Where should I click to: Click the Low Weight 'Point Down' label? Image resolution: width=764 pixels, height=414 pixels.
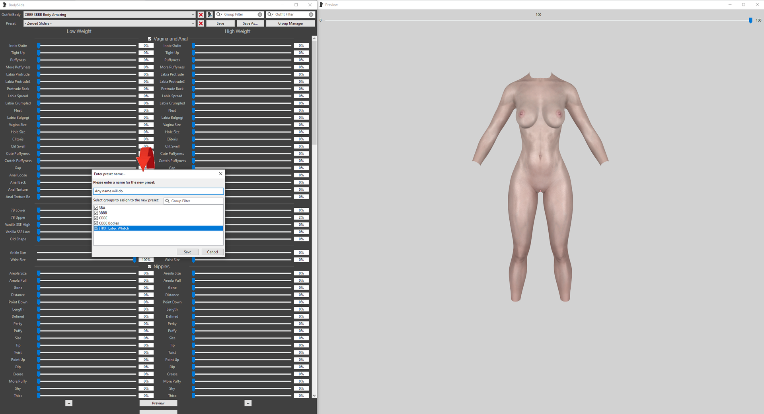(x=18, y=302)
